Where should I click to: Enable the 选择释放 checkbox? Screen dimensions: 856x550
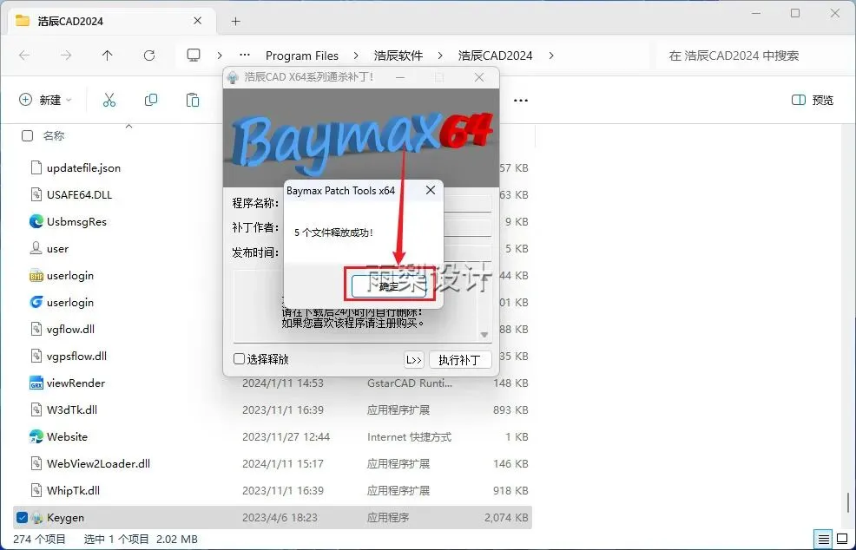click(x=239, y=359)
